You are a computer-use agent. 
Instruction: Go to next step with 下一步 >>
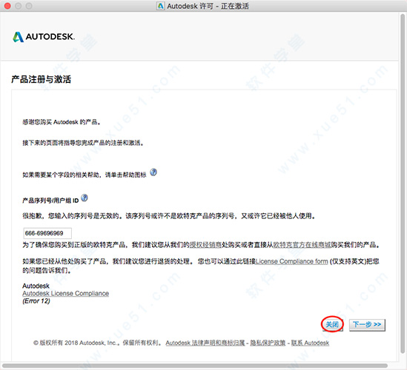[367, 324]
